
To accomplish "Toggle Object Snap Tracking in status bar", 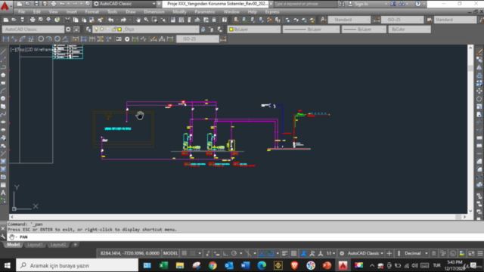I will (x=262, y=254).
